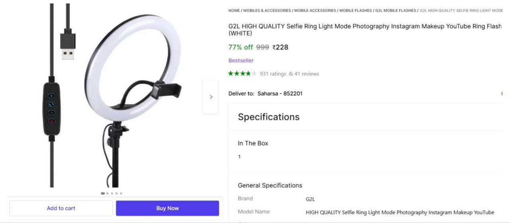
Task: Jump to the third carousel dot
Action: 112,194
